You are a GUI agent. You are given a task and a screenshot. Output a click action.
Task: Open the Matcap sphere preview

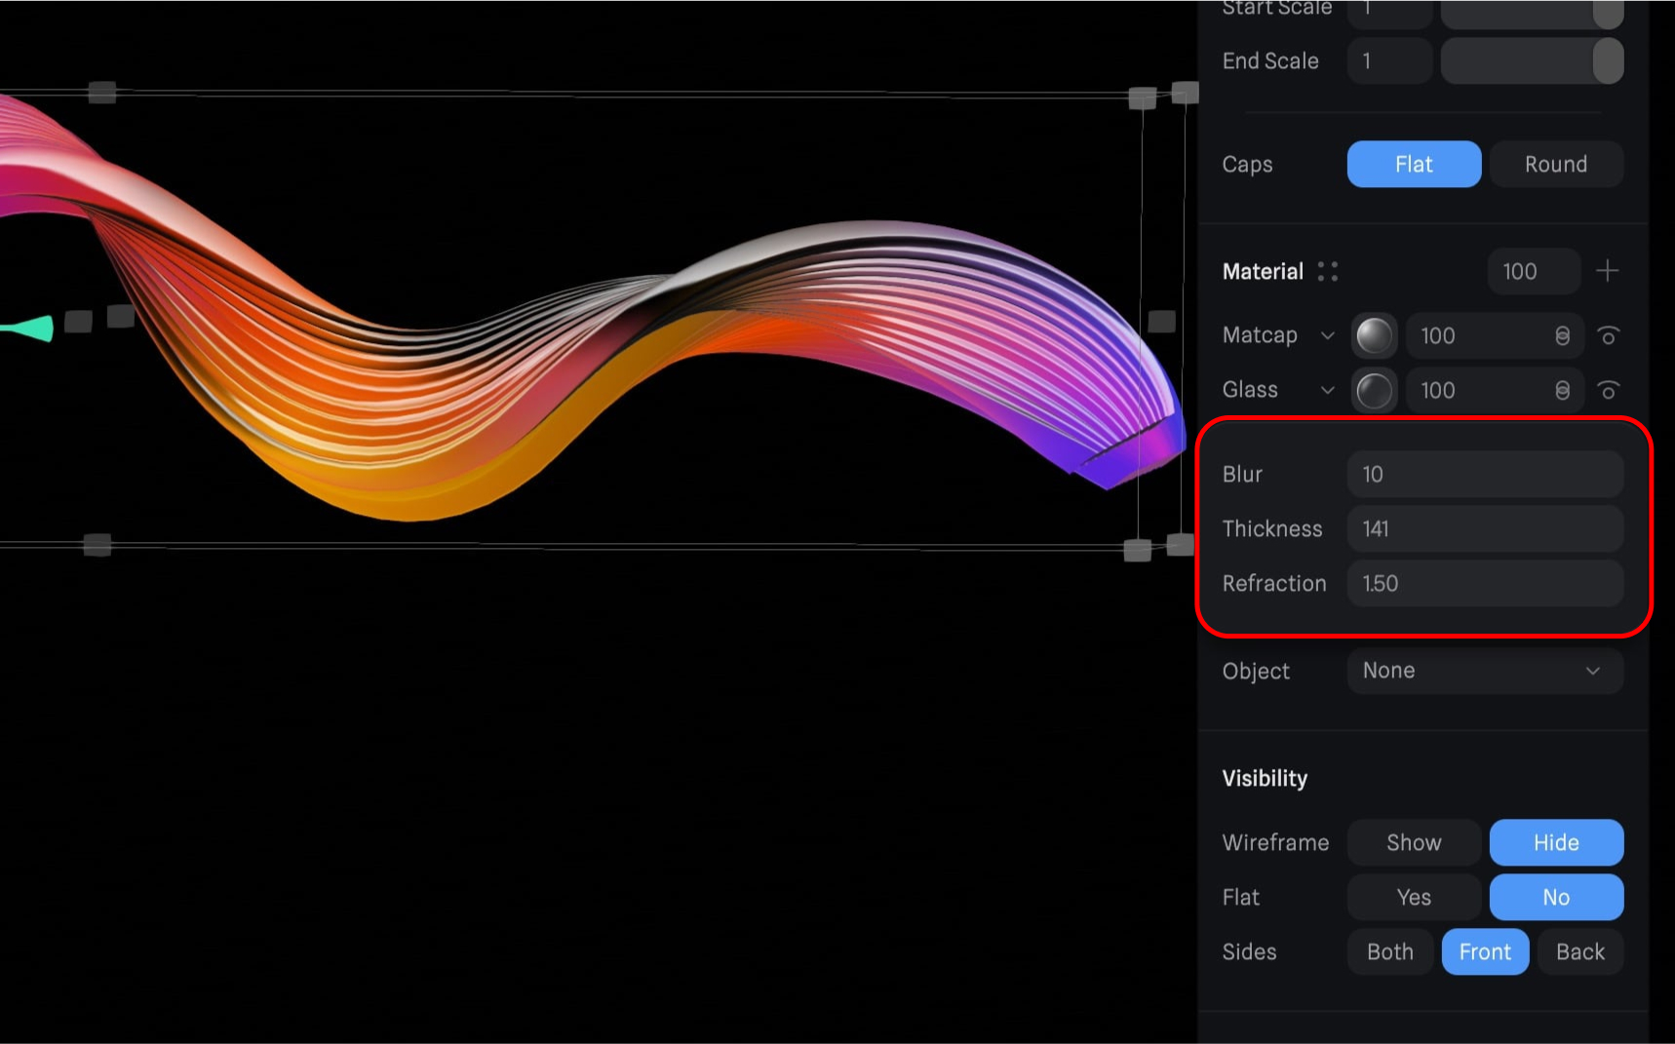1373,335
